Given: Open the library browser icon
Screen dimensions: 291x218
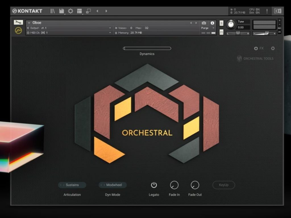Looking at the screenshot, I should [53, 11].
